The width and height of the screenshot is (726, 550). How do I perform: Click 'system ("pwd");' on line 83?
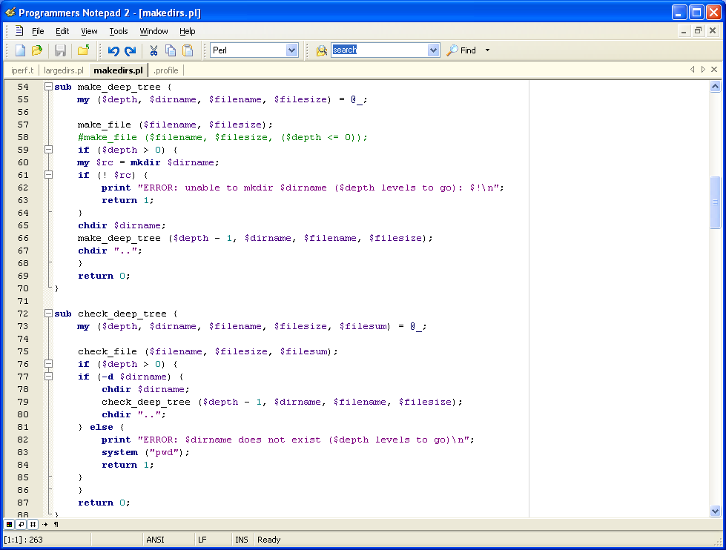pos(146,452)
